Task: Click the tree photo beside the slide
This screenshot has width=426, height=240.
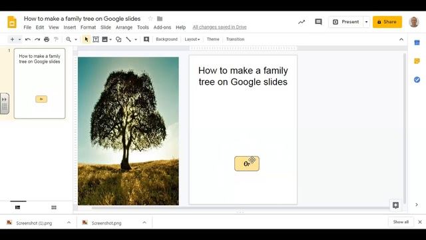Action: coord(128,131)
